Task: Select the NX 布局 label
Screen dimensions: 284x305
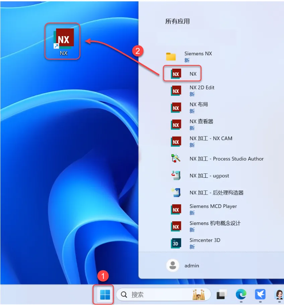Action: click(199, 104)
